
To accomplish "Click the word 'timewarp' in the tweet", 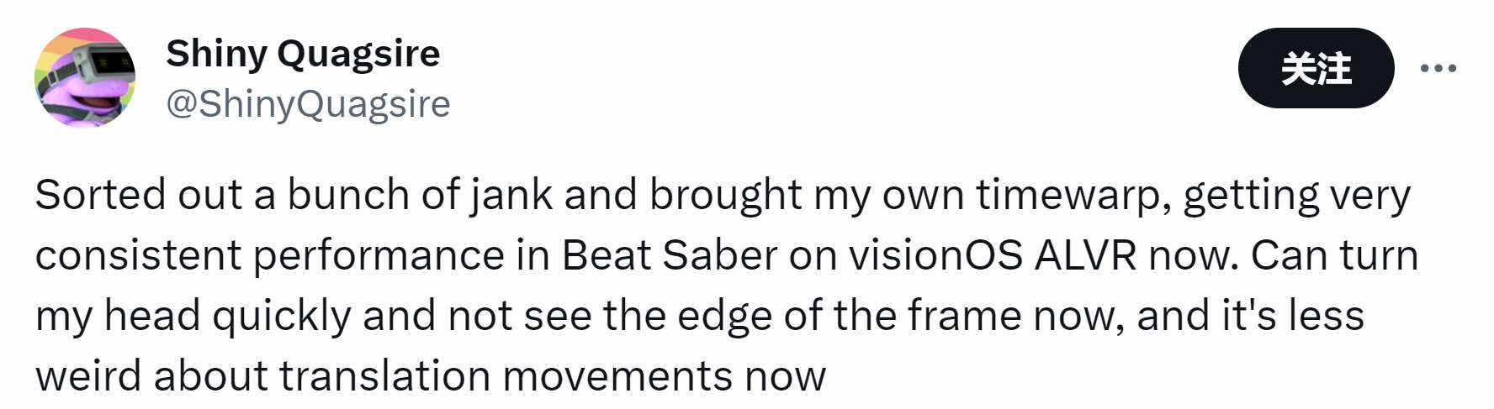I will click(1070, 195).
